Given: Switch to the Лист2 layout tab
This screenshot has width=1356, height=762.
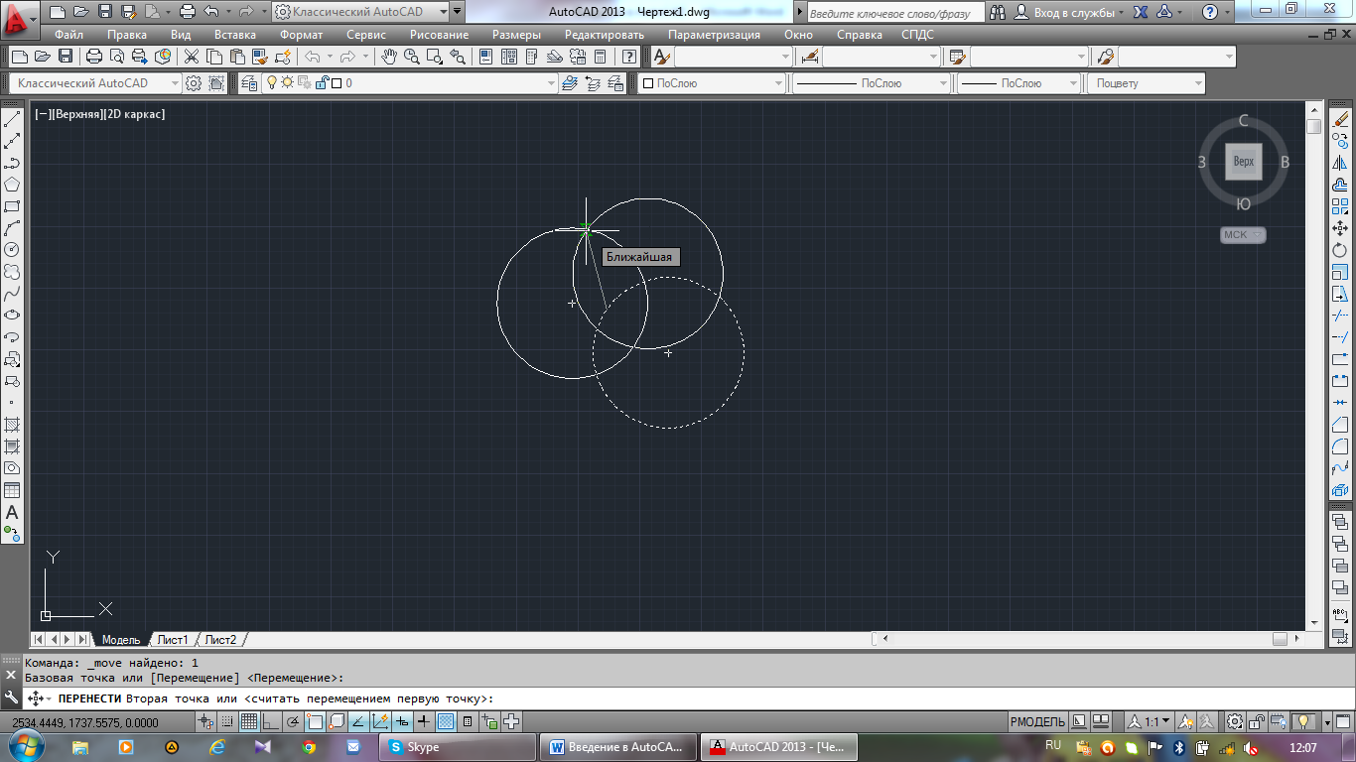Looking at the screenshot, I should (220, 640).
